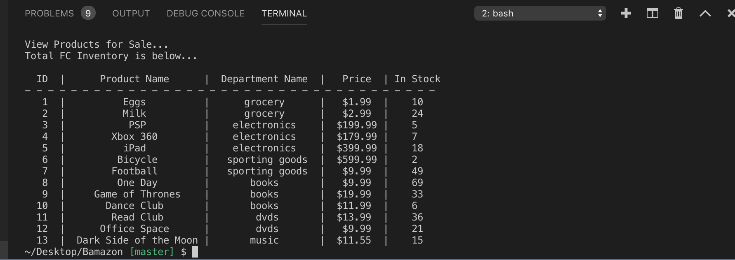Click "Game of Thrones" in the product list
Screen dimensions: 735x260
pos(137,194)
